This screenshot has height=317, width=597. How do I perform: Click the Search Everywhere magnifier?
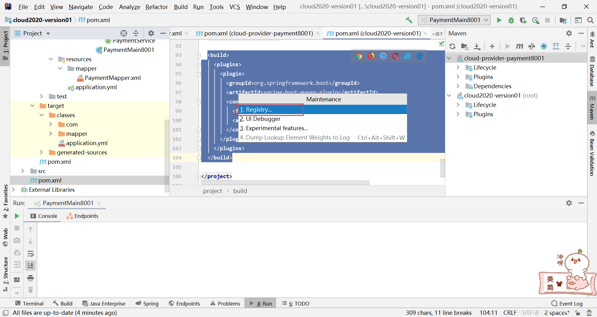click(x=590, y=20)
